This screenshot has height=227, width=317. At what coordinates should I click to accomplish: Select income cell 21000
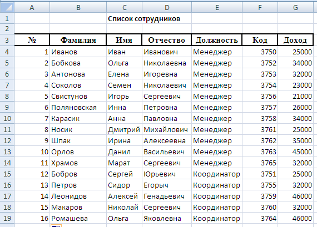click(x=295, y=96)
